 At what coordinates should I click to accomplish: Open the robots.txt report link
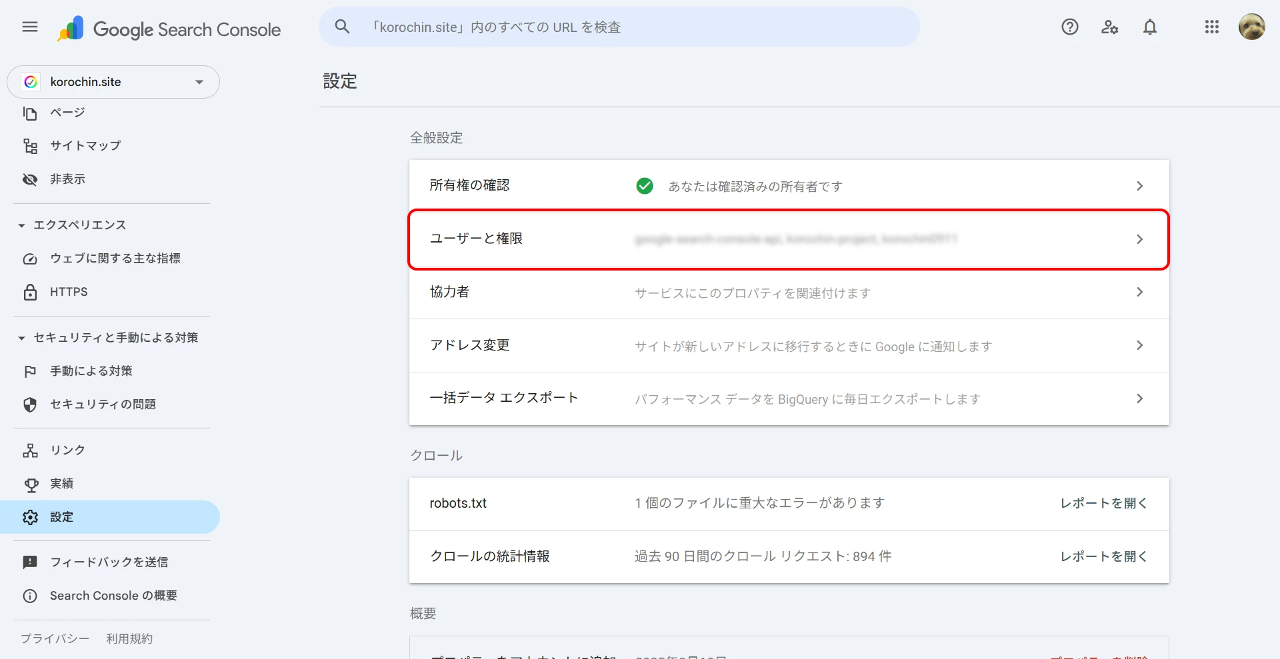pyautogui.click(x=1103, y=504)
